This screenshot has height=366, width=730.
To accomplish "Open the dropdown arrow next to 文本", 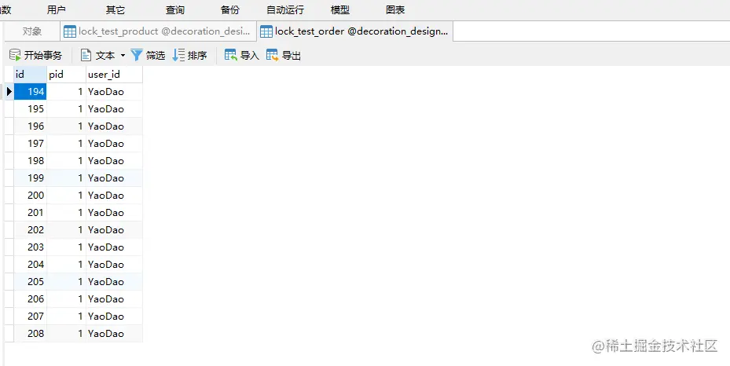I will point(123,55).
